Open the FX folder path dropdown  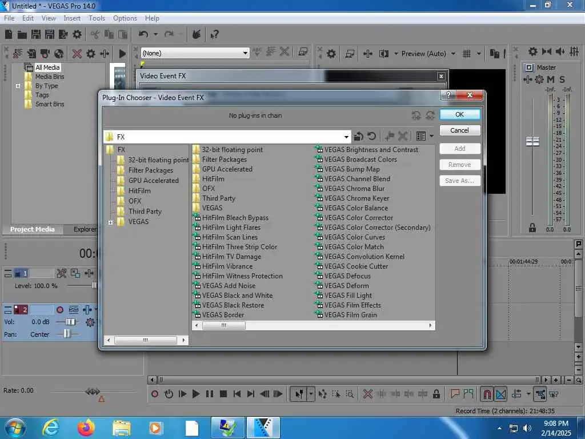pos(346,137)
